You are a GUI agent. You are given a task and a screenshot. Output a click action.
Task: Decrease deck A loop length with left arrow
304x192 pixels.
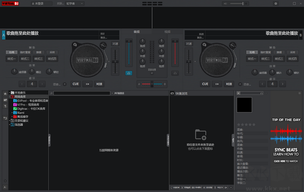click(x=22, y=84)
